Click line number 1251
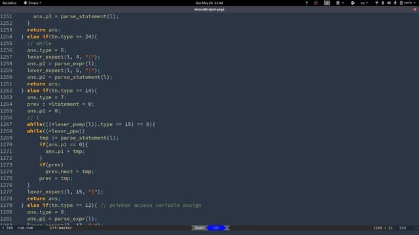The image size is (419, 235). pos(6,16)
